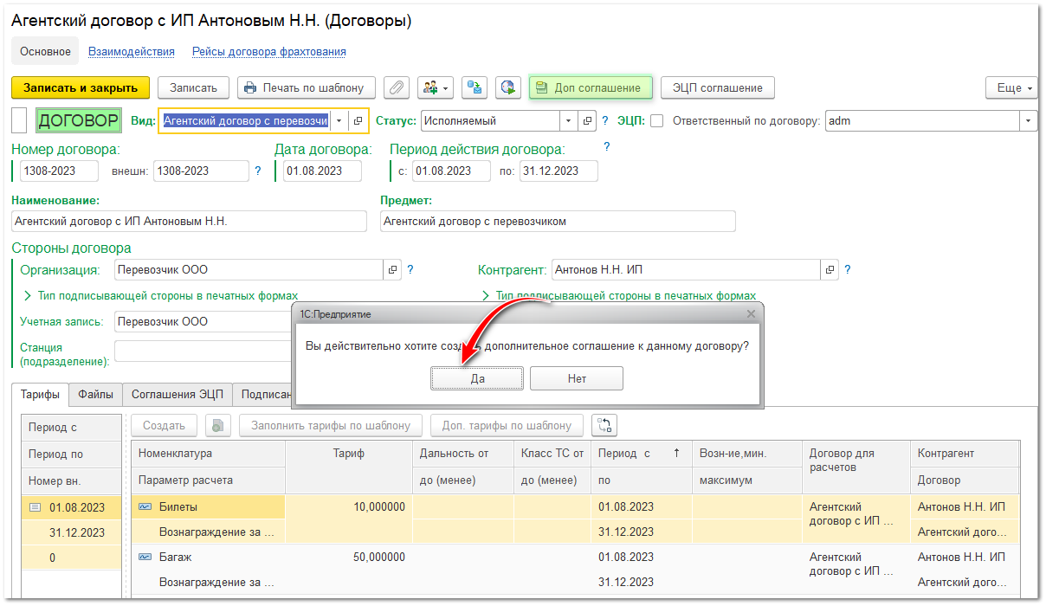Click the swap structure icon above tariff table
The width and height of the screenshot is (1046, 606).
[604, 425]
